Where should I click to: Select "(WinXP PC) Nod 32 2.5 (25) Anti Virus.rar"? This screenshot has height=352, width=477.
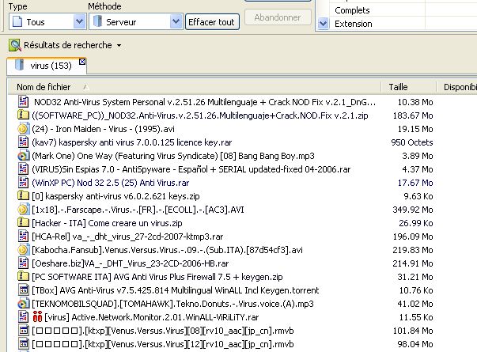point(111,183)
